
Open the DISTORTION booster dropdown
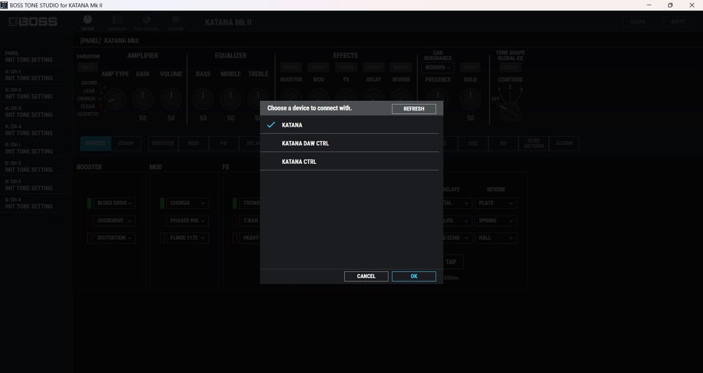click(114, 238)
